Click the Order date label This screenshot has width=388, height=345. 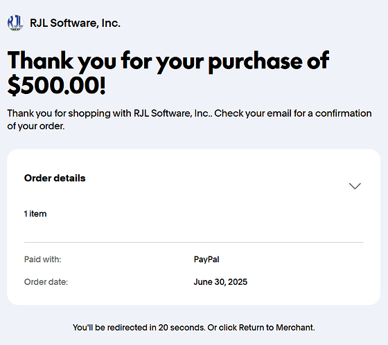(x=46, y=282)
